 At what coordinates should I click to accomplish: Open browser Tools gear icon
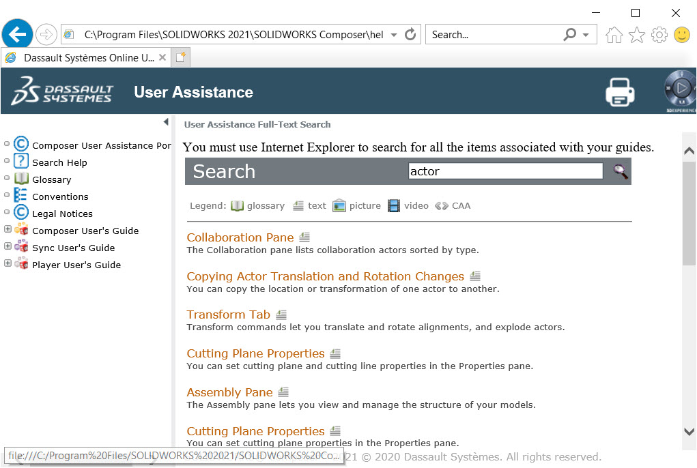point(659,35)
